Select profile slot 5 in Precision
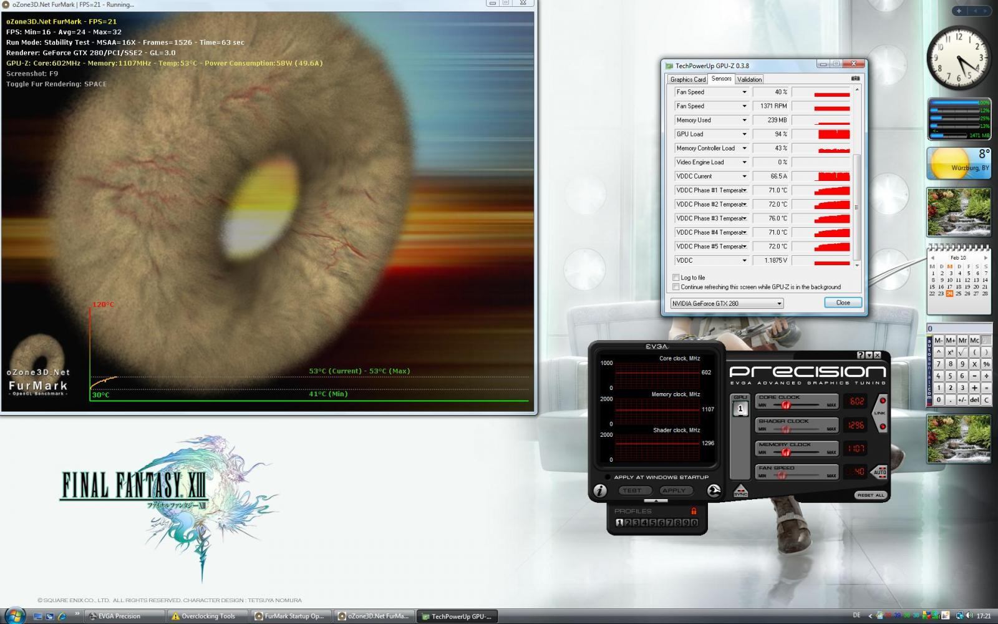The image size is (998, 624). (x=652, y=523)
